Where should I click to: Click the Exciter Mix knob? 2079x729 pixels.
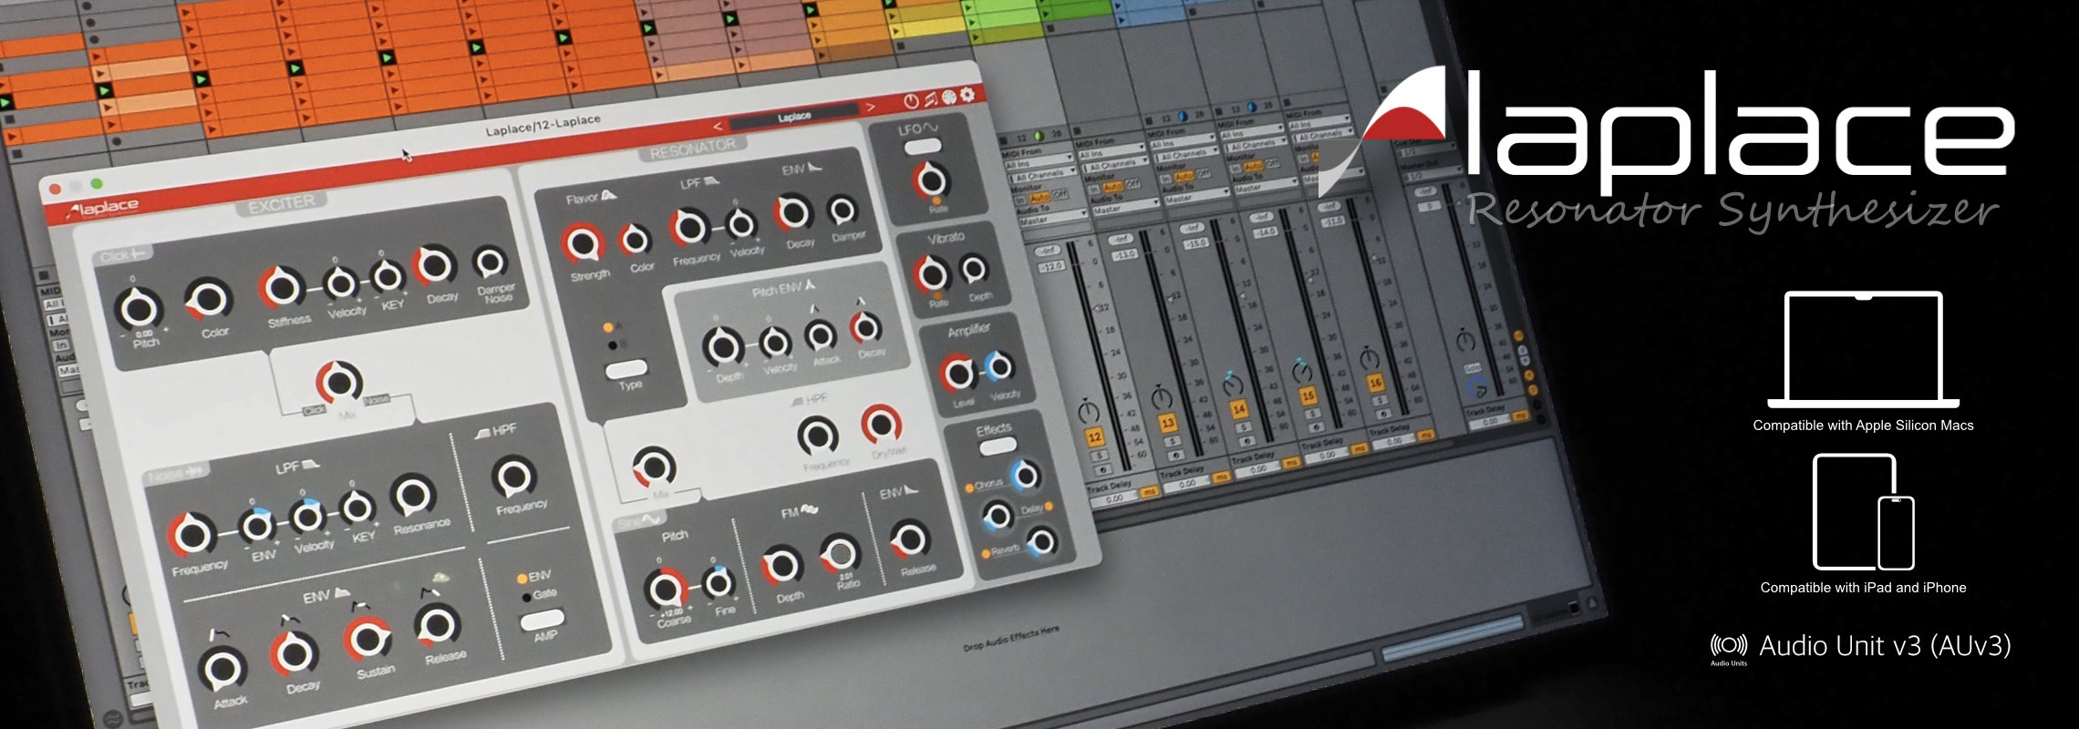click(339, 381)
